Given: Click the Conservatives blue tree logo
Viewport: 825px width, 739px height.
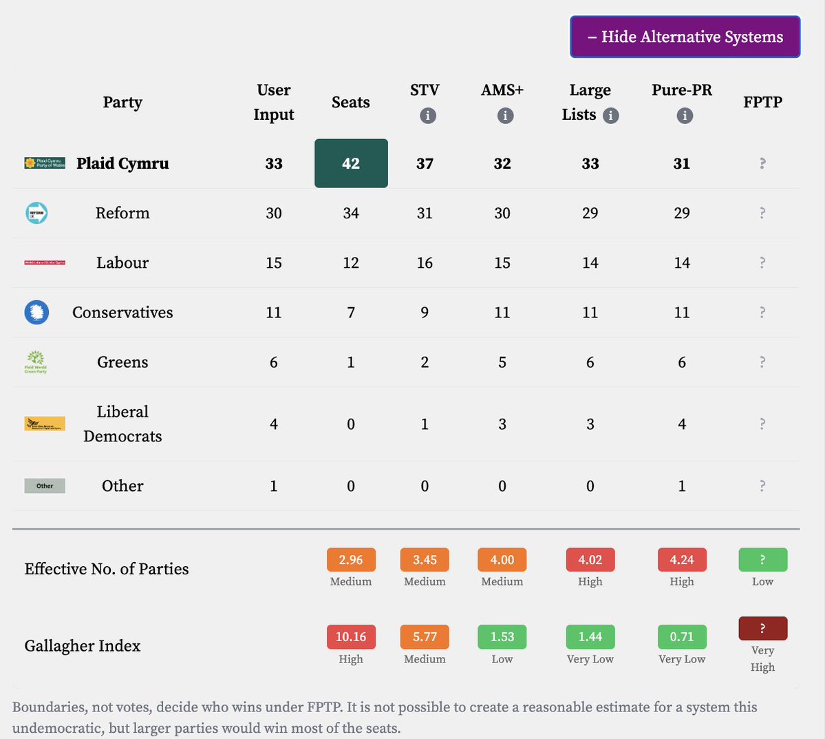Looking at the screenshot, I should 37,313.
